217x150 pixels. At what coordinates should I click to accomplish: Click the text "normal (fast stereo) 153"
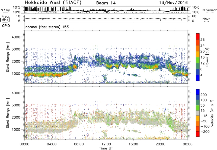pyautogui.click(x=47, y=27)
